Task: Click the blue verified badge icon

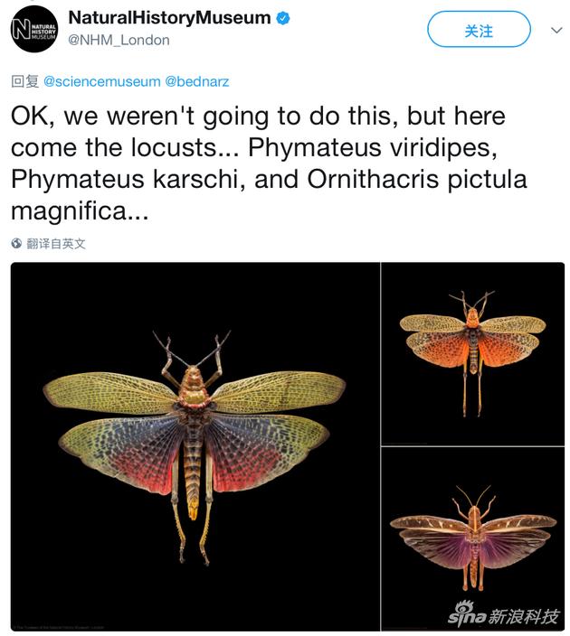Action: point(283,18)
